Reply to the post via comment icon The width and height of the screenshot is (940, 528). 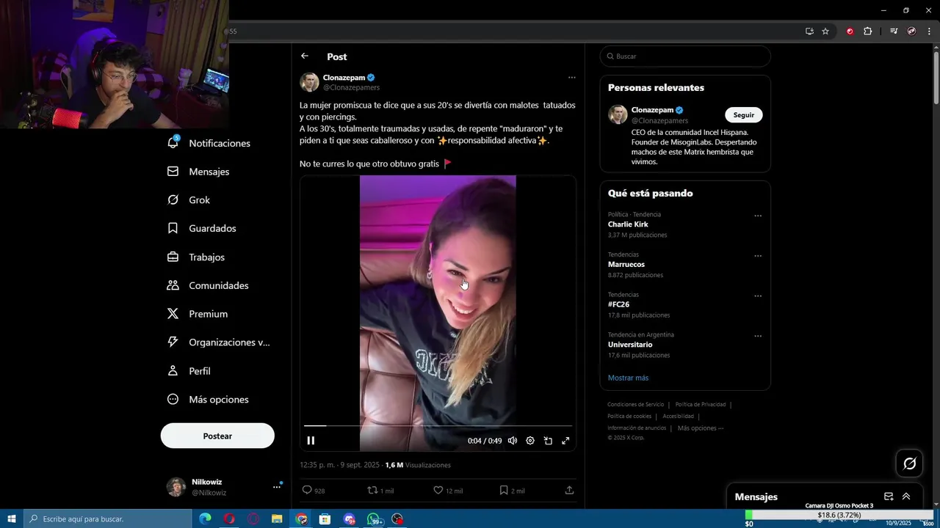pyautogui.click(x=307, y=490)
